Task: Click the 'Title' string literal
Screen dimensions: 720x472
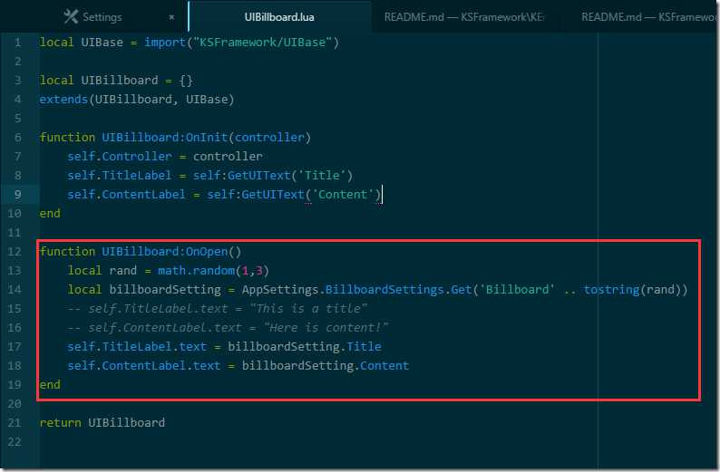Action: (322, 176)
